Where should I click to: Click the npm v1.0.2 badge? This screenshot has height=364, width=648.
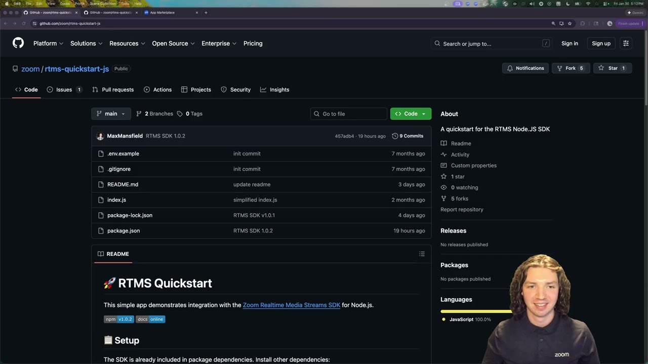[119, 319]
